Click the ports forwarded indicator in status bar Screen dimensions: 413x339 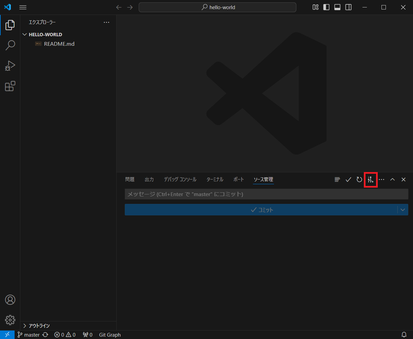(x=87, y=335)
